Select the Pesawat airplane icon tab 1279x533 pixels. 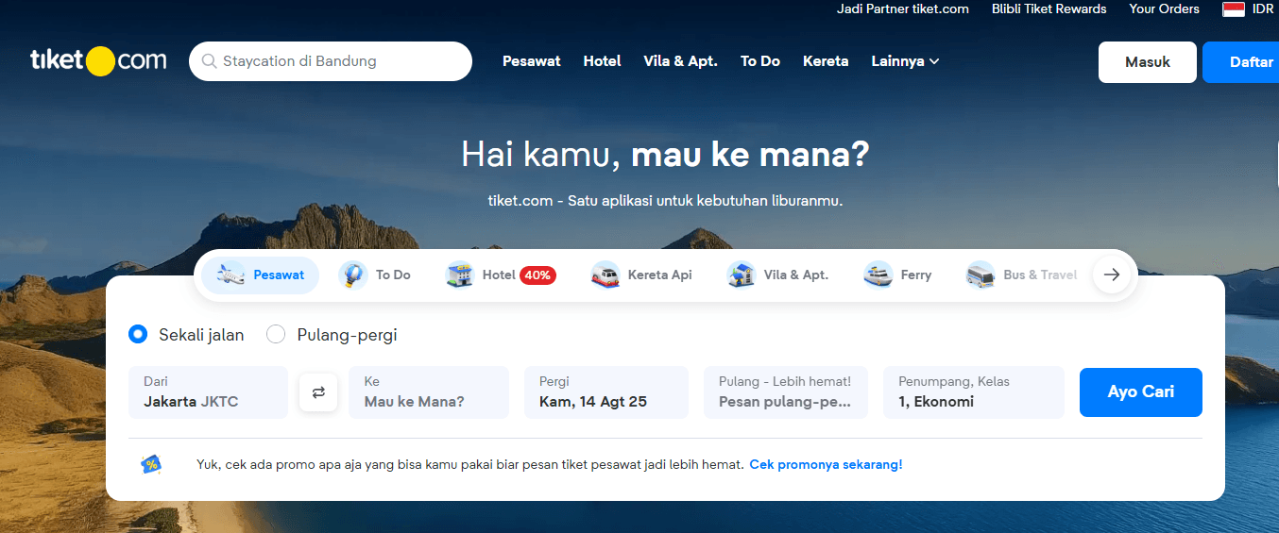(231, 275)
